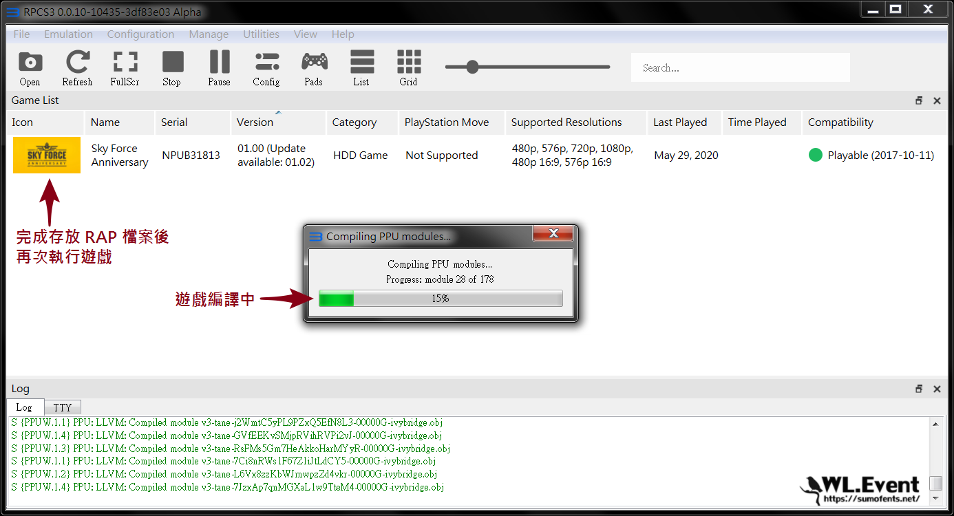954x516 pixels.
Task: Click log line containing RsFMs5Gm7HeAkkoHarMYyR
Action: coord(231,449)
